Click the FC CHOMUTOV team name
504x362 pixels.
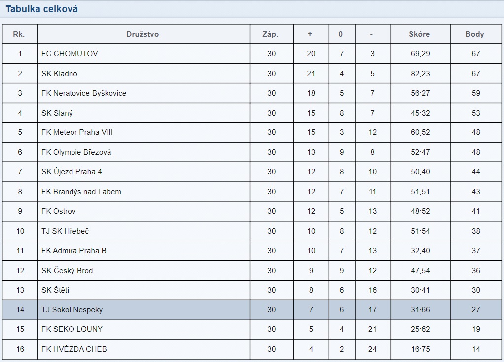pos(70,53)
